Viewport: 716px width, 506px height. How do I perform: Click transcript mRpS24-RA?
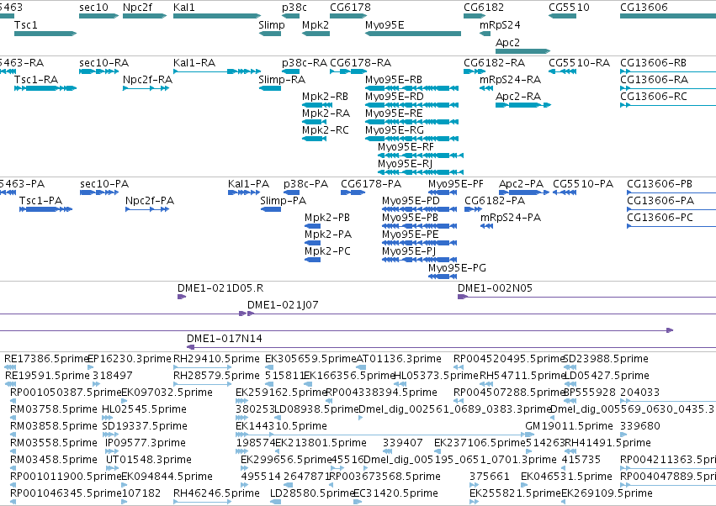485,88
